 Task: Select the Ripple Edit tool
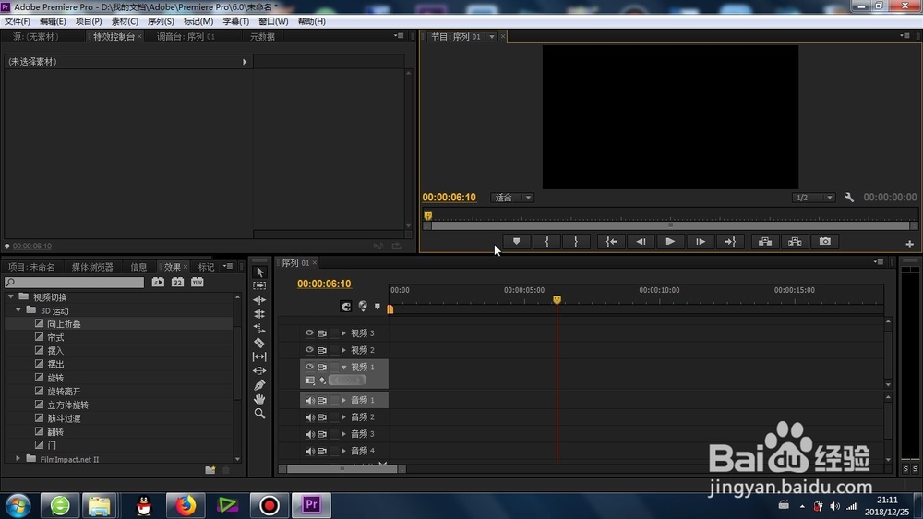(259, 300)
